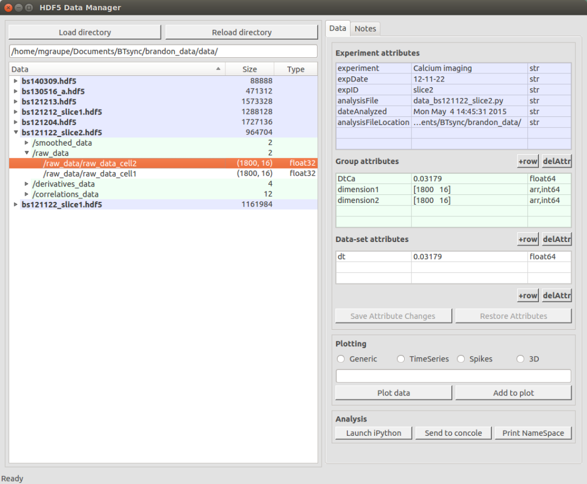Select the Spikes plotting radio button

point(461,359)
